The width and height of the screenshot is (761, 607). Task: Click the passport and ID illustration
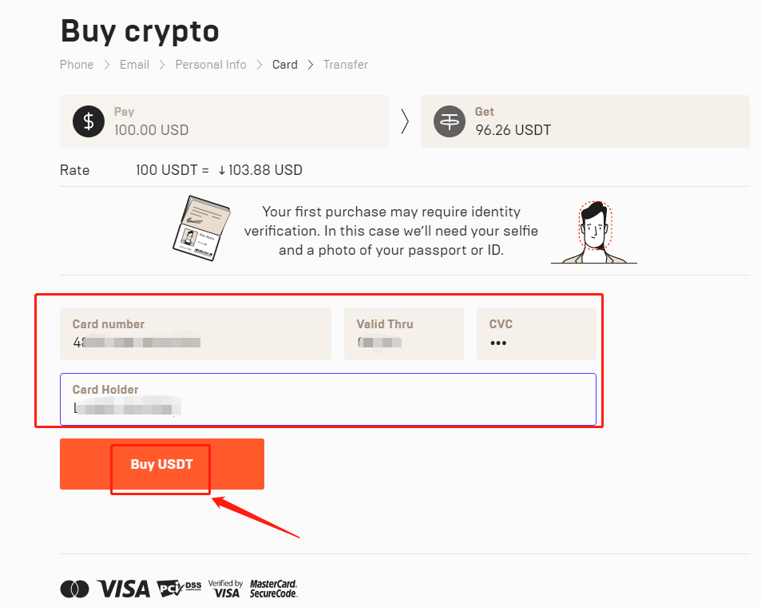201,228
